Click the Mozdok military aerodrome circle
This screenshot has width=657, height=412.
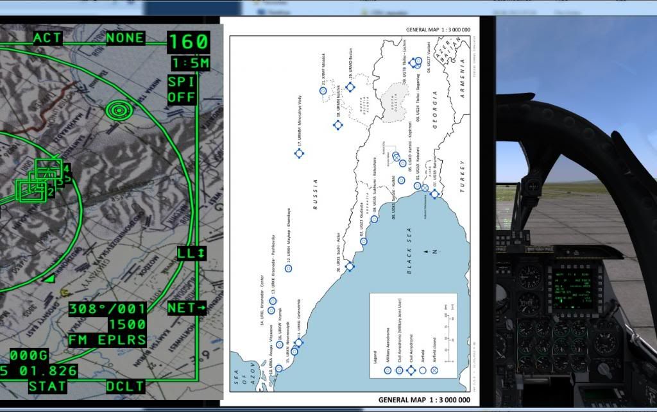click(x=323, y=91)
